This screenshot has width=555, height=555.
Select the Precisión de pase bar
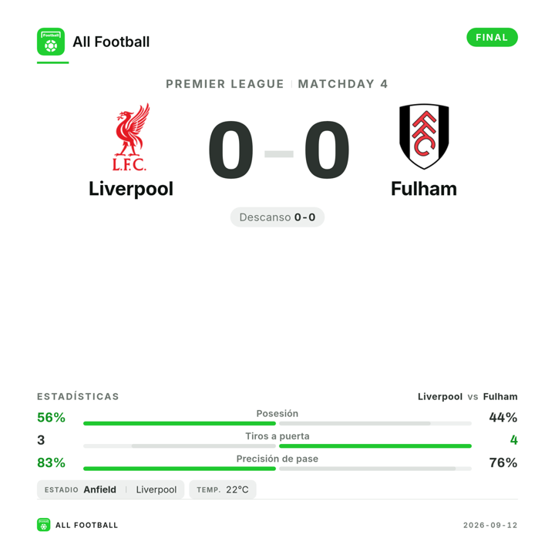pyautogui.click(x=277, y=469)
